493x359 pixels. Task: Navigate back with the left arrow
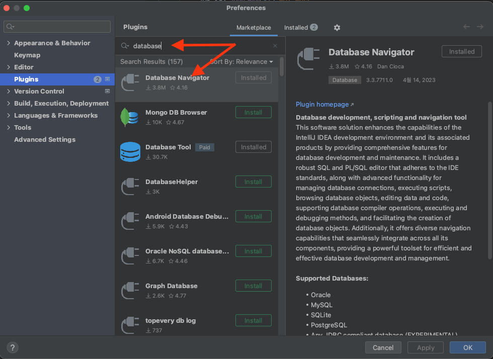(467, 27)
